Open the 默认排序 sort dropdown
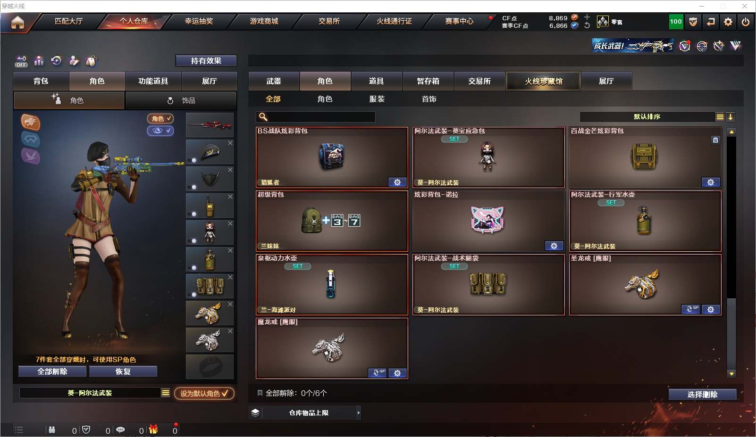The height and width of the screenshot is (437, 756). click(x=647, y=117)
